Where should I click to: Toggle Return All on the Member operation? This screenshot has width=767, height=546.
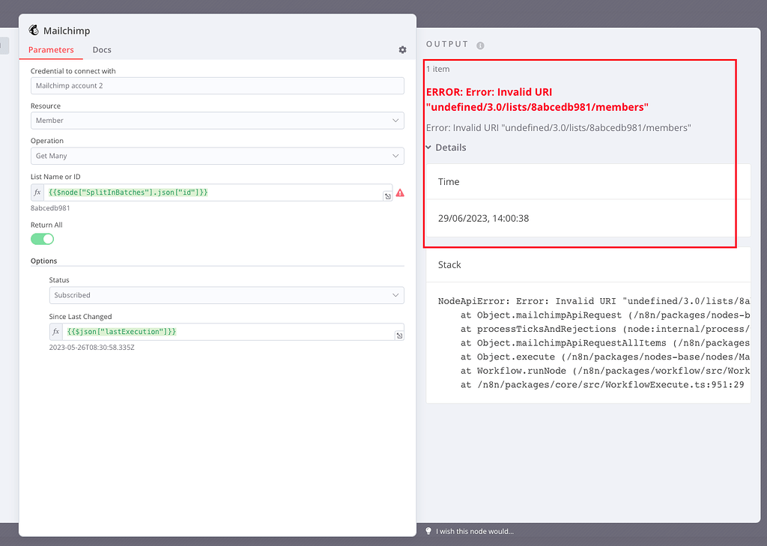pyautogui.click(x=42, y=238)
